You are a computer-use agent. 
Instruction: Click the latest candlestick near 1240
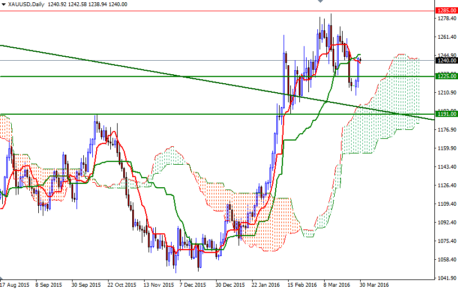[x=361, y=60]
